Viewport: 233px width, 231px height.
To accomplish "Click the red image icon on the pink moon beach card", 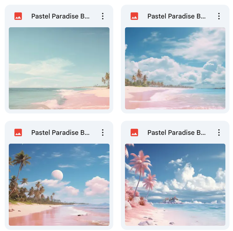I will [18, 133].
